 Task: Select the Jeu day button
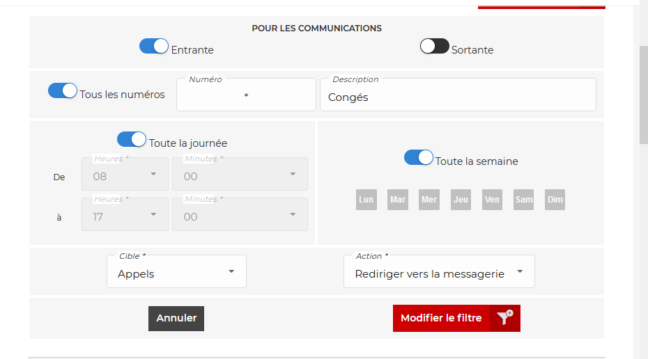(461, 200)
